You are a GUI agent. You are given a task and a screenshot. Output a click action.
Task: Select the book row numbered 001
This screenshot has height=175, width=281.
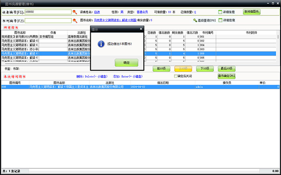139,37
